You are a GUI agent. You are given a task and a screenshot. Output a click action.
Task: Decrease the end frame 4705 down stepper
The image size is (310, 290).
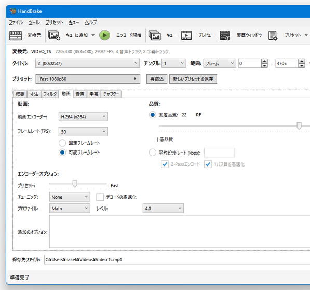pos(302,66)
